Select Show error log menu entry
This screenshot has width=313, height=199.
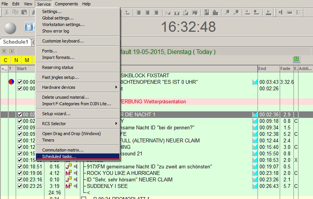coord(78,31)
